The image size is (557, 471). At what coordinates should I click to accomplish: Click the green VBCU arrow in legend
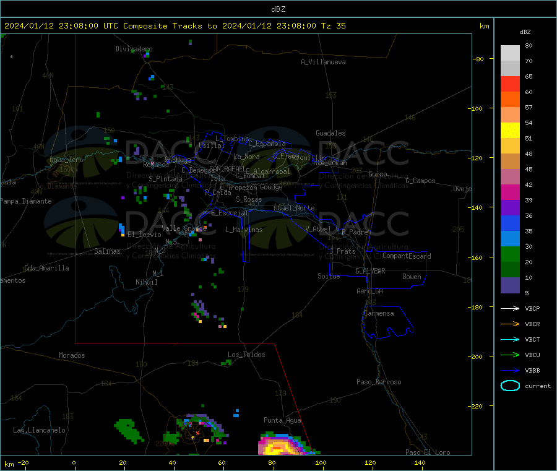coord(510,355)
